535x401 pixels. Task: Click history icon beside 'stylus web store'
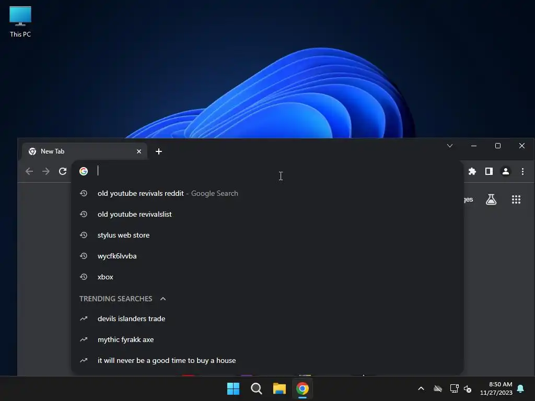84,235
